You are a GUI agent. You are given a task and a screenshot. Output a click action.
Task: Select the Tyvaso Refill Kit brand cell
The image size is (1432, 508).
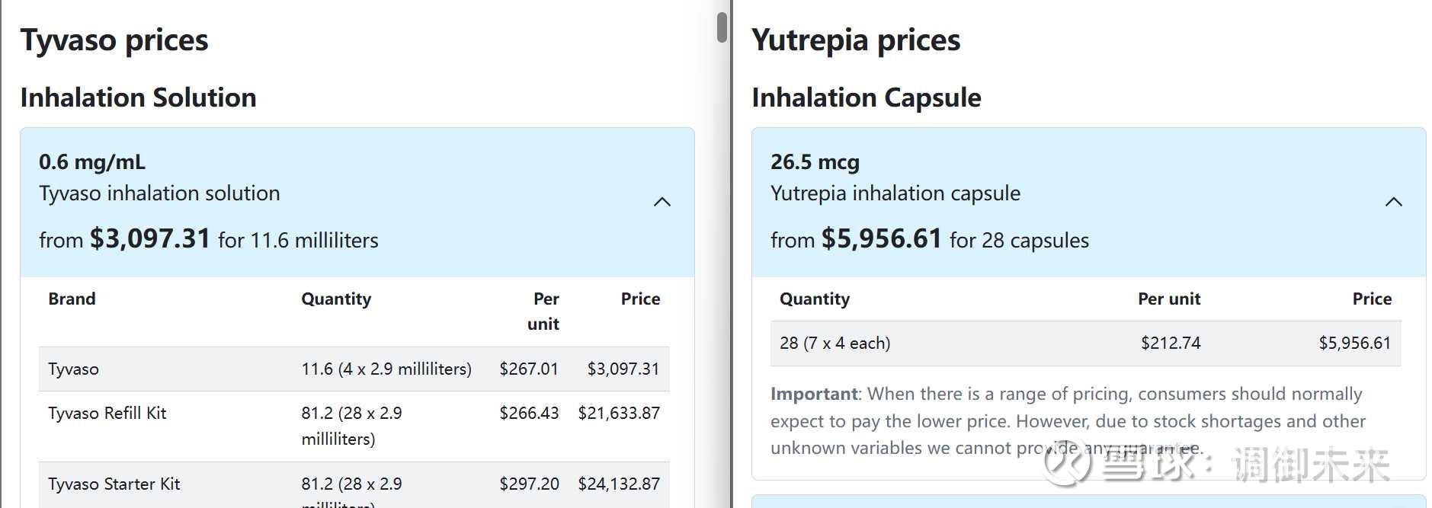click(107, 413)
